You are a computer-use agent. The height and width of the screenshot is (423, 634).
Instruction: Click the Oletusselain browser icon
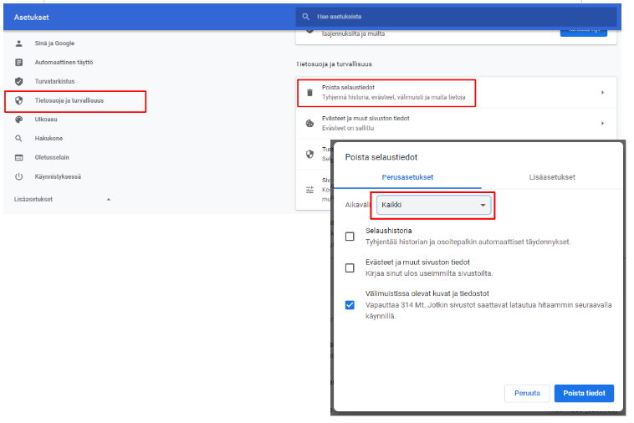[19, 158]
